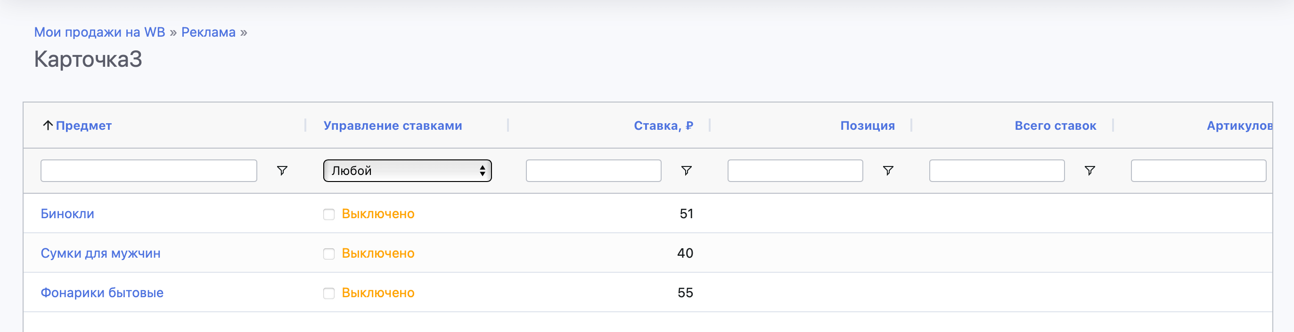Viewport: 1294px width, 332px height.
Task: Go to the Реклама breadcrumb link
Action: [x=208, y=32]
